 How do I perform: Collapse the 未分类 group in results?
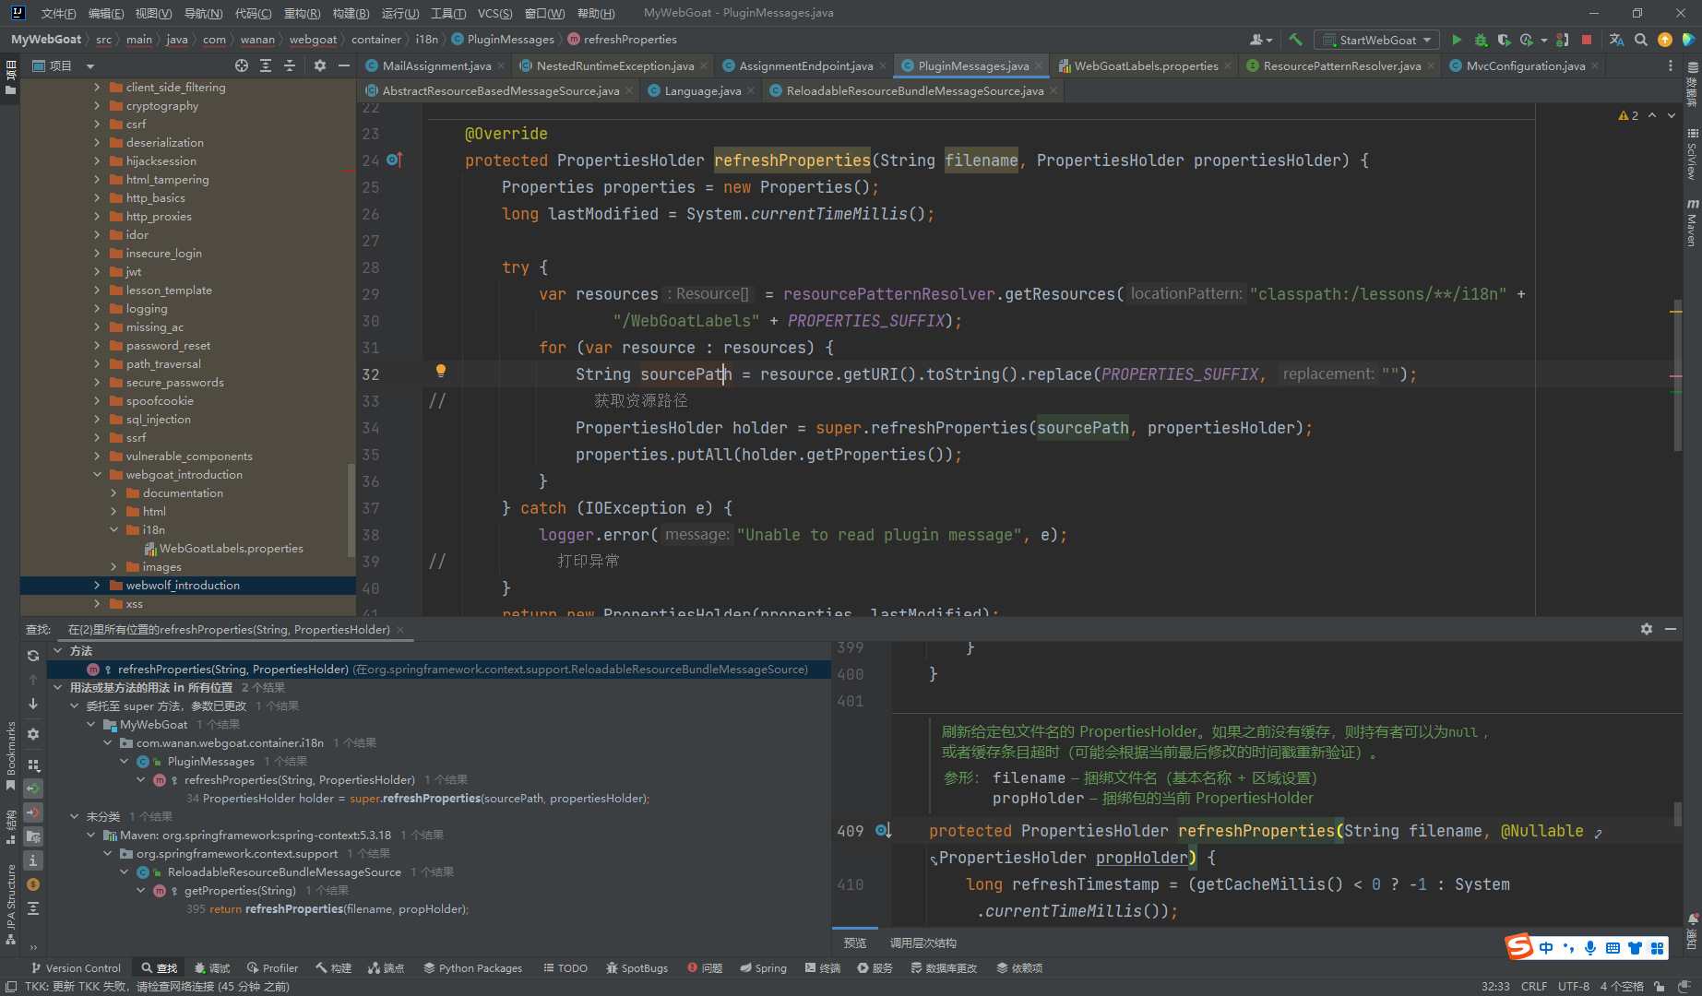[x=75, y=816]
